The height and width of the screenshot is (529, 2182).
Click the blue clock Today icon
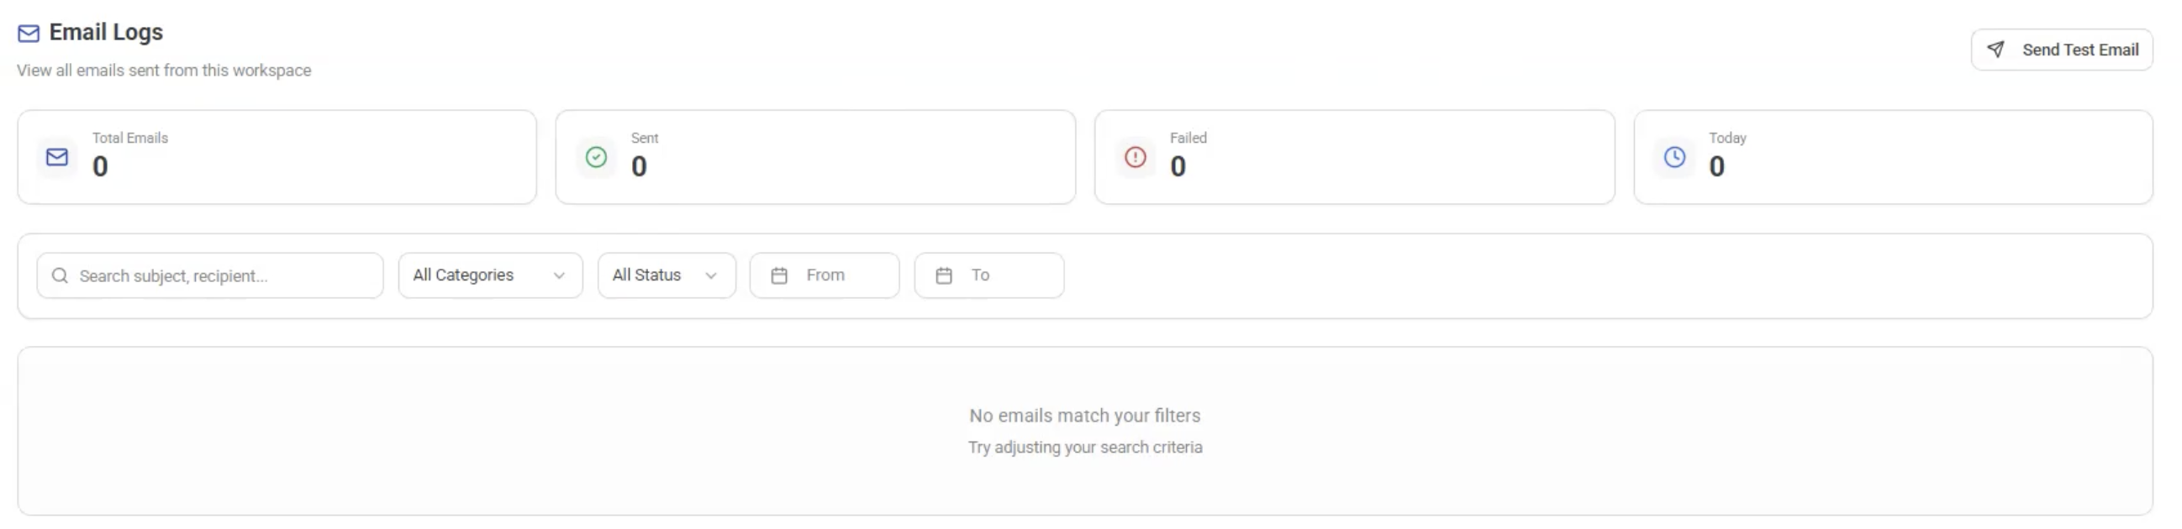click(1673, 157)
